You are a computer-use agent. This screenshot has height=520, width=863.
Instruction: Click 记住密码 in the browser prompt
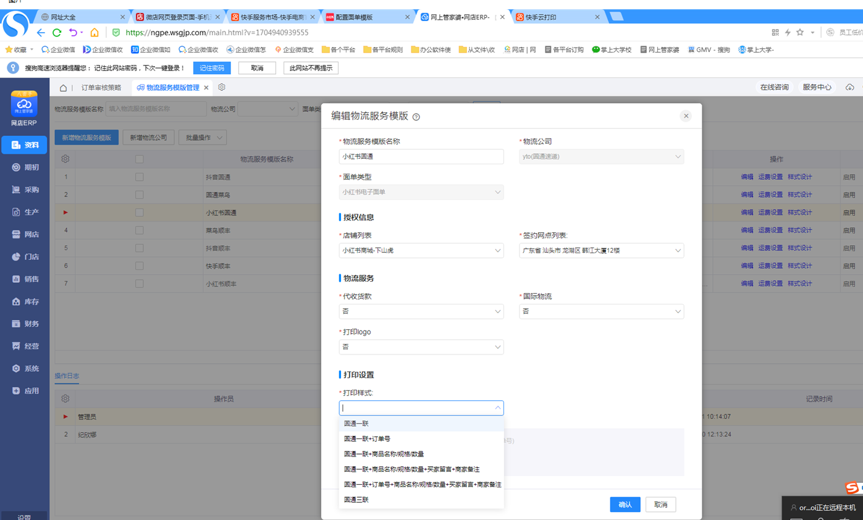212,68
